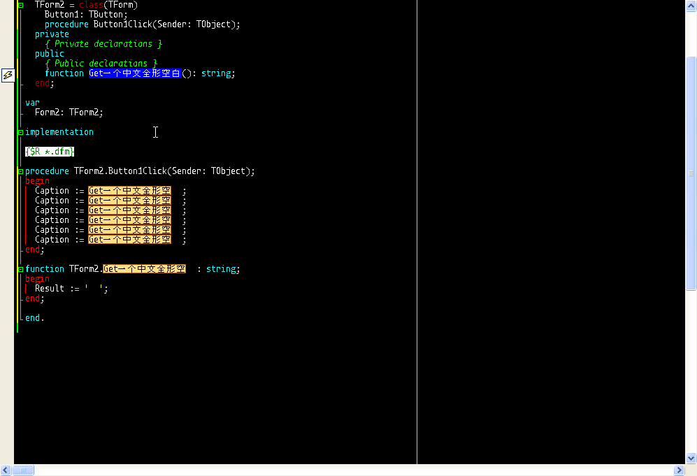Click the highlighted name in TForm2 function header
Viewport: 697px width, 476px height.
click(x=145, y=269)
